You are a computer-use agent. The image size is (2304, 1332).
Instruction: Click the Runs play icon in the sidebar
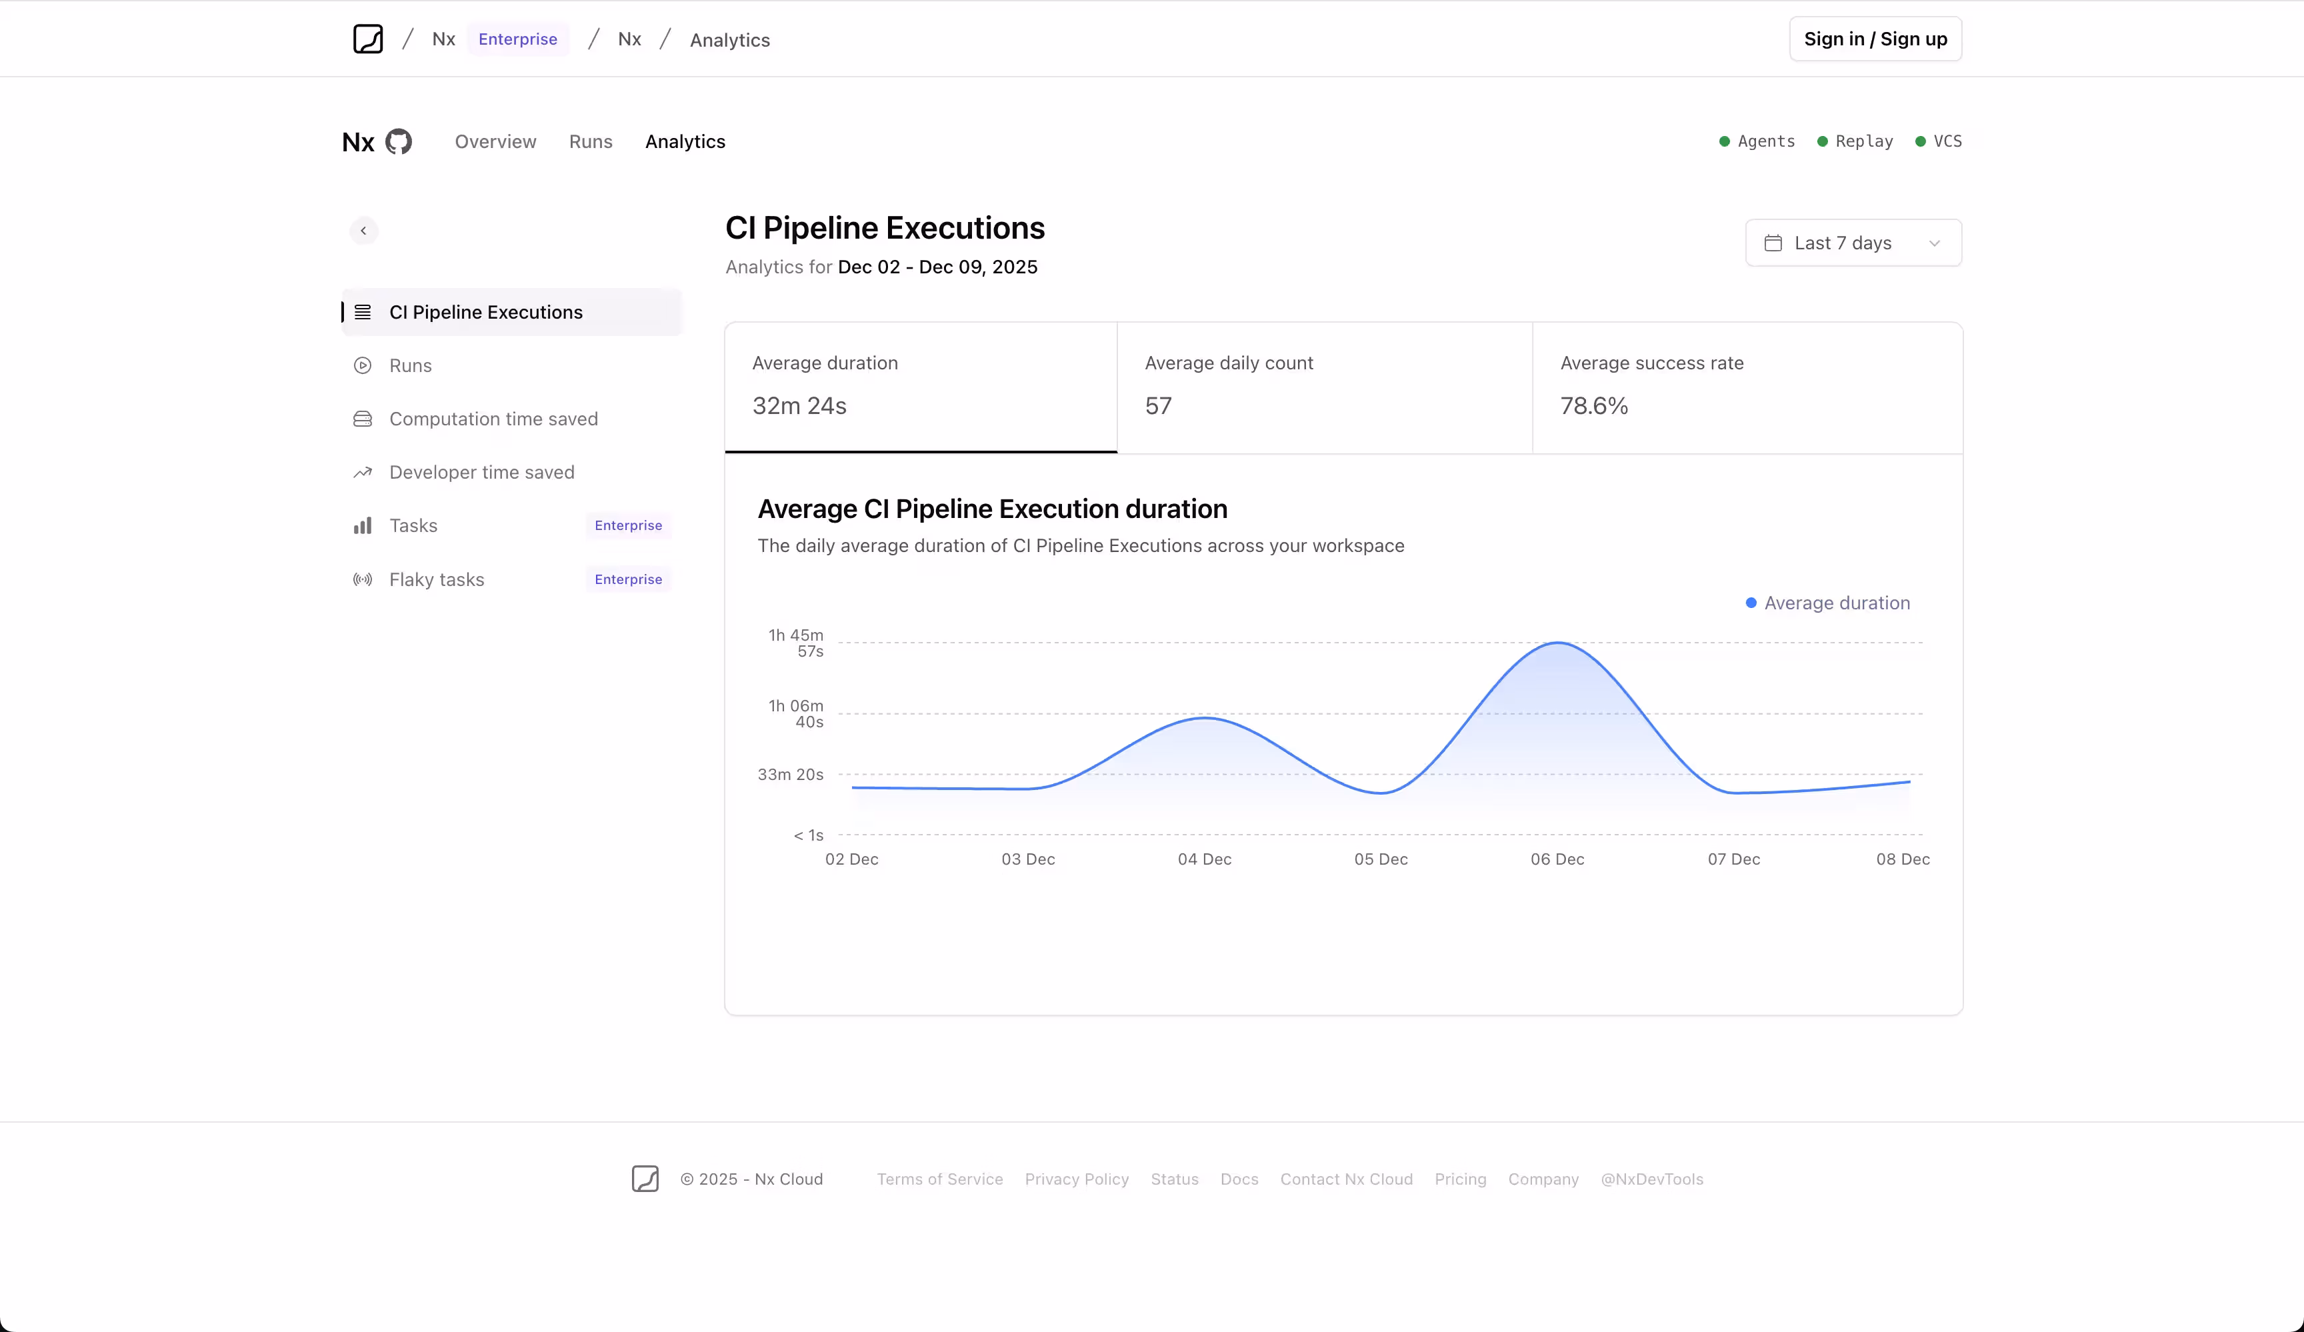pyautogui.click(x=363, y=365)
